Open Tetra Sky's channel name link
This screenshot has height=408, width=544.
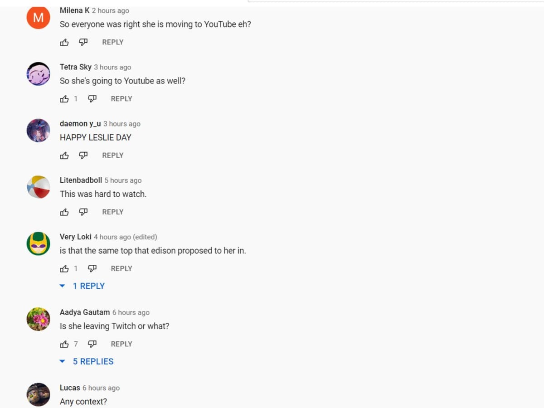tap(76, 67)
